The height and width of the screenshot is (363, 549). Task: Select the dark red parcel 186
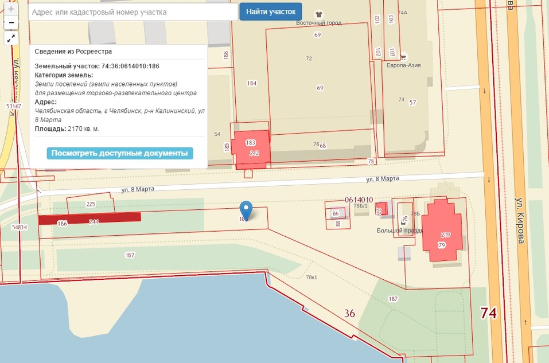89,217
